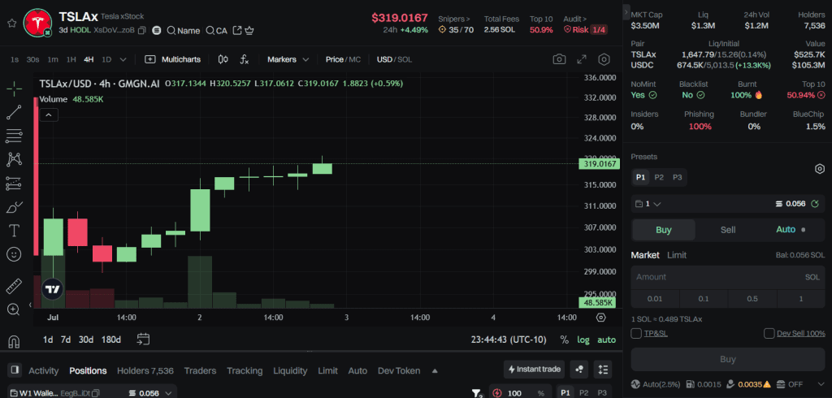Open the Holders 7,536 tab

[145, 370]
